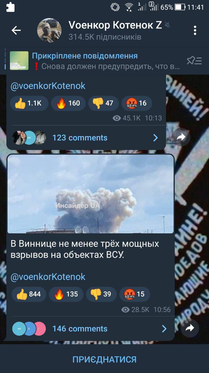209x373 pixels.
Task: React with thumbs up showing 1.1K
Action: click(x=29, y=103)
